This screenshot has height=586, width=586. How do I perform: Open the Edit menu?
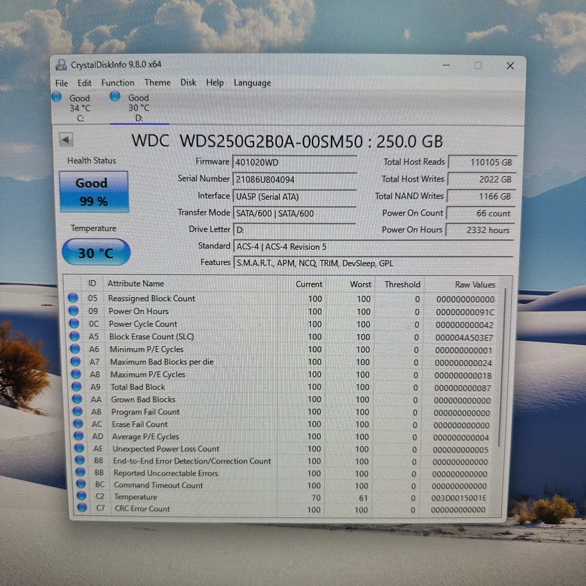(84, 83)
